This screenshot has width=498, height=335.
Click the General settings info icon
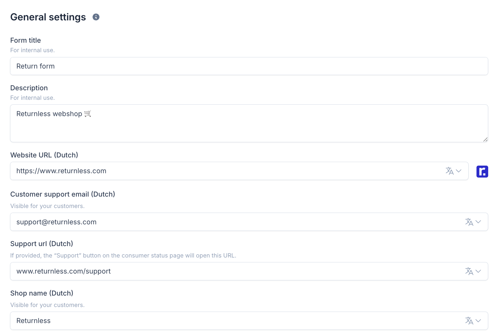coord(96,17)
